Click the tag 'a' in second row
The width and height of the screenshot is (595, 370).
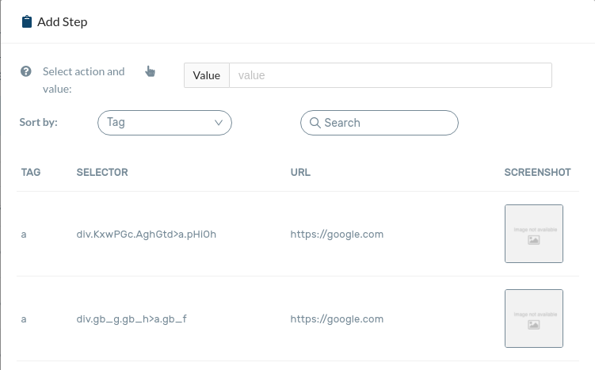point(25,319)
